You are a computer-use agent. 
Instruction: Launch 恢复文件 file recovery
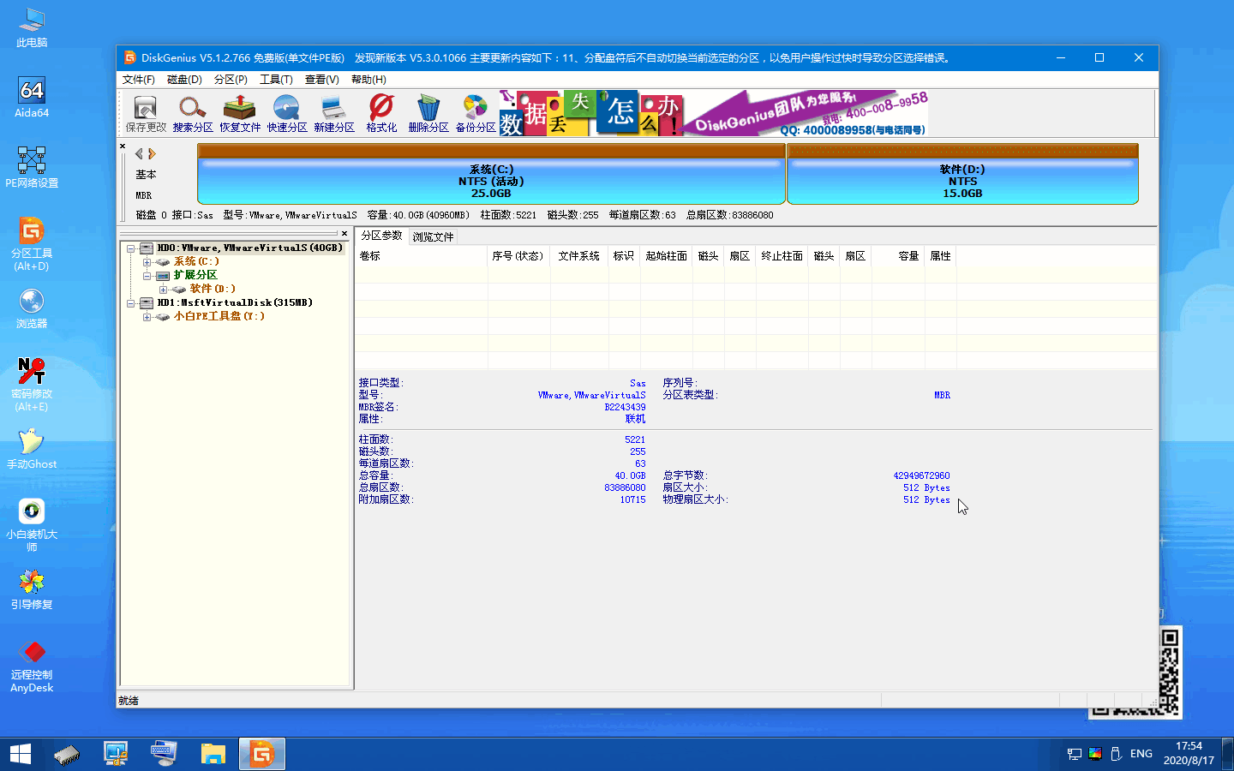tap(240, 112)
